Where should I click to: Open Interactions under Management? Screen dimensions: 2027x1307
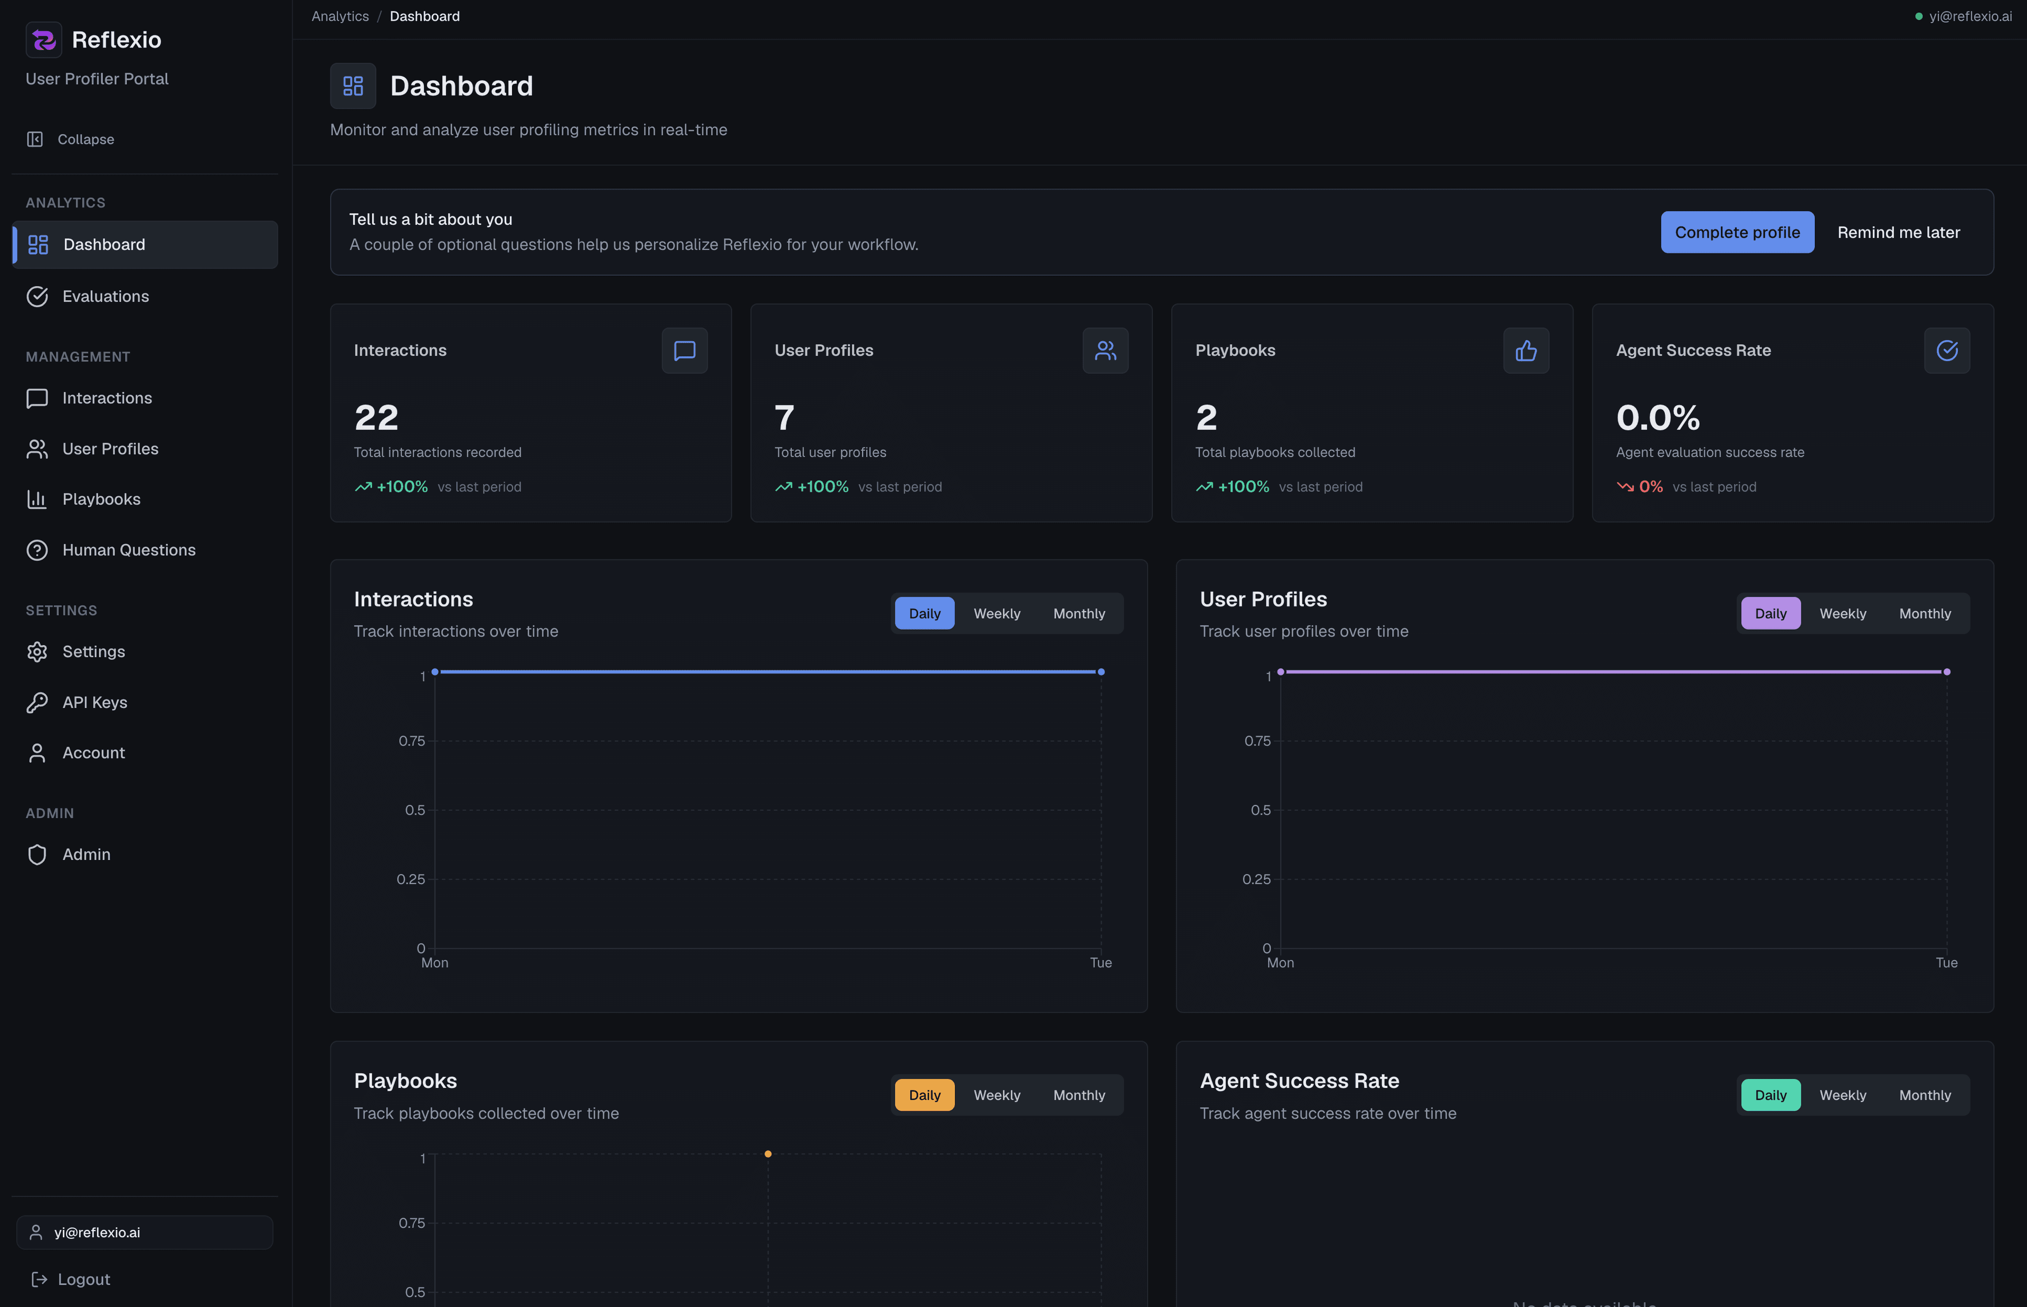145,398
